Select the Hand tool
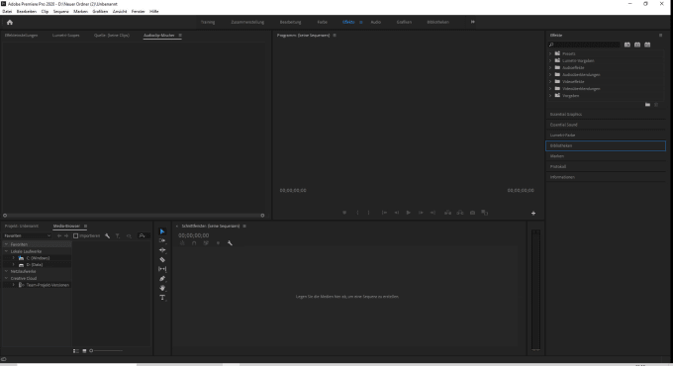Image resolution: width=673 pixels, height=366 pixels. [x=162, y=288]
